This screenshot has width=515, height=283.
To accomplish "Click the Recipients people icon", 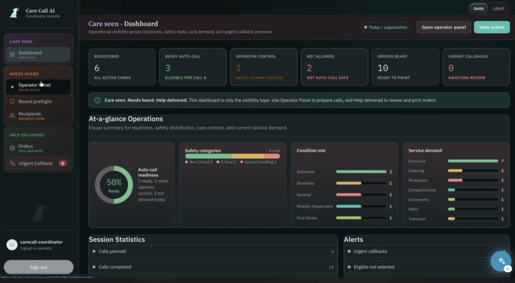I will (x=13, y=116).
